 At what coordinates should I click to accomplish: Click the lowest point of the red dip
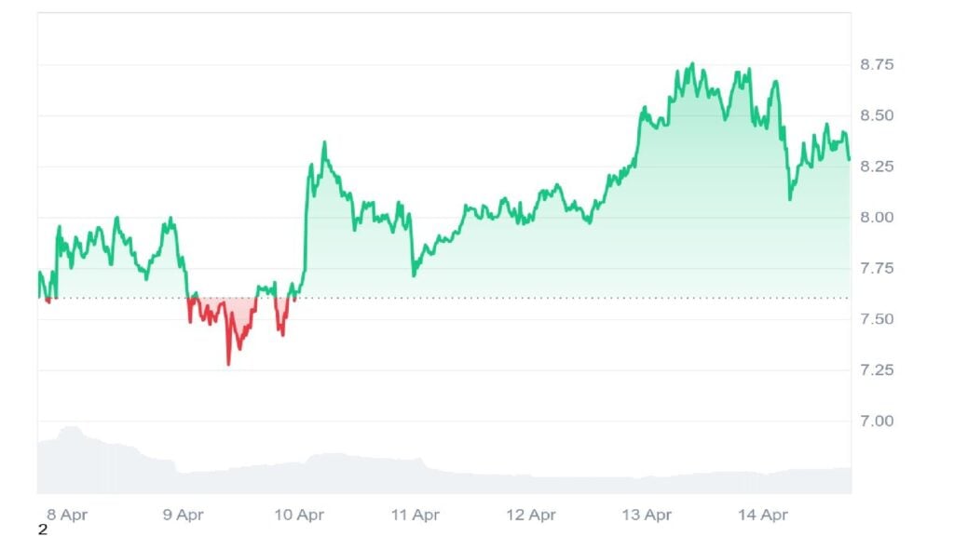tap(228, 363)
